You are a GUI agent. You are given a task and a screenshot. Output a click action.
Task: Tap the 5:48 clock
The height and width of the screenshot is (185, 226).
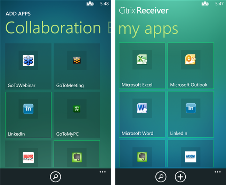105,3
